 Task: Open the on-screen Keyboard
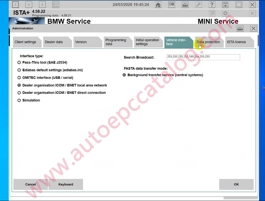coord(66,184)
